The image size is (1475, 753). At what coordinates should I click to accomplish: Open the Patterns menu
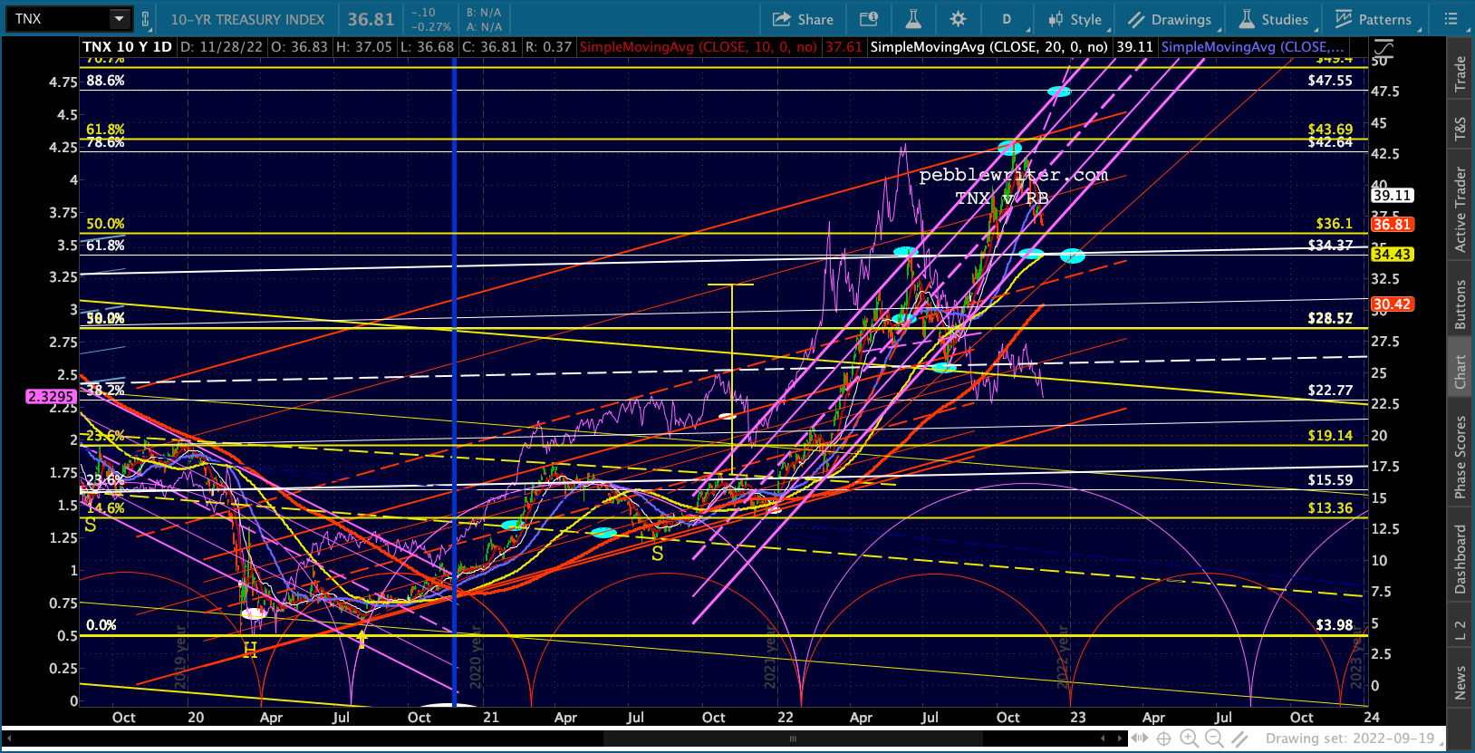(x=1374, y=19)
